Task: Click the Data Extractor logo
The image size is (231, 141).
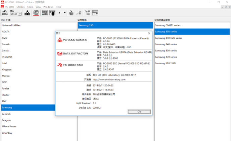Action: point(72,53)
